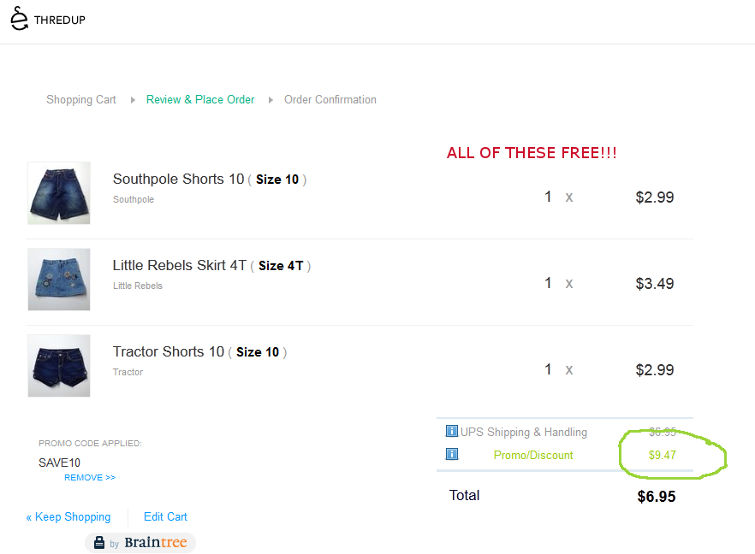
Task: Click the Edit Cart link
Action: (x=165, y=516)
